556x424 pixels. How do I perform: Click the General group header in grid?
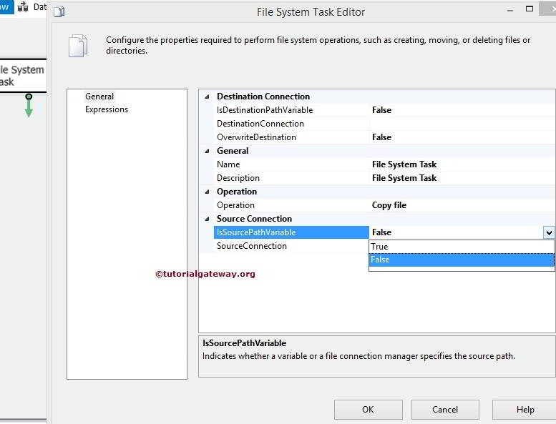click(233, 151)
